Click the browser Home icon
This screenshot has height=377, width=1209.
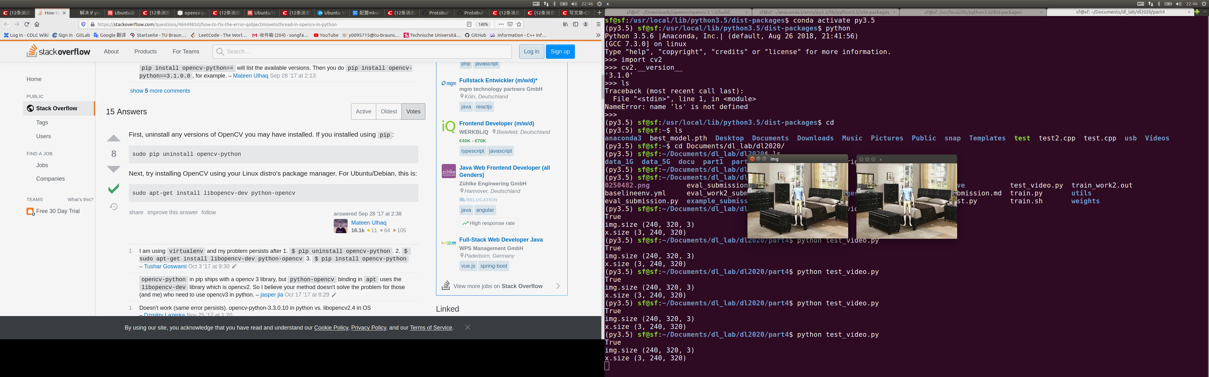pos(37,25)
